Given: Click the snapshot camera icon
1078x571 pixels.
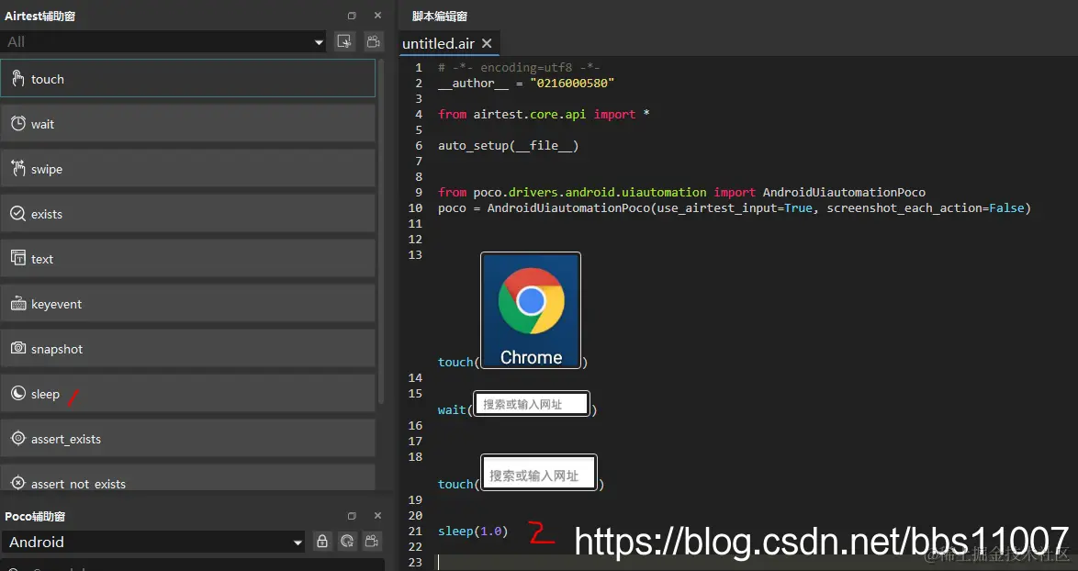Looking at the screenshot, I should point(17,348).
